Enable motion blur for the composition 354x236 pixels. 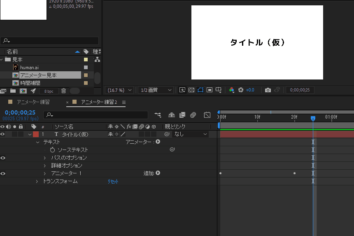tap(193, 115)
